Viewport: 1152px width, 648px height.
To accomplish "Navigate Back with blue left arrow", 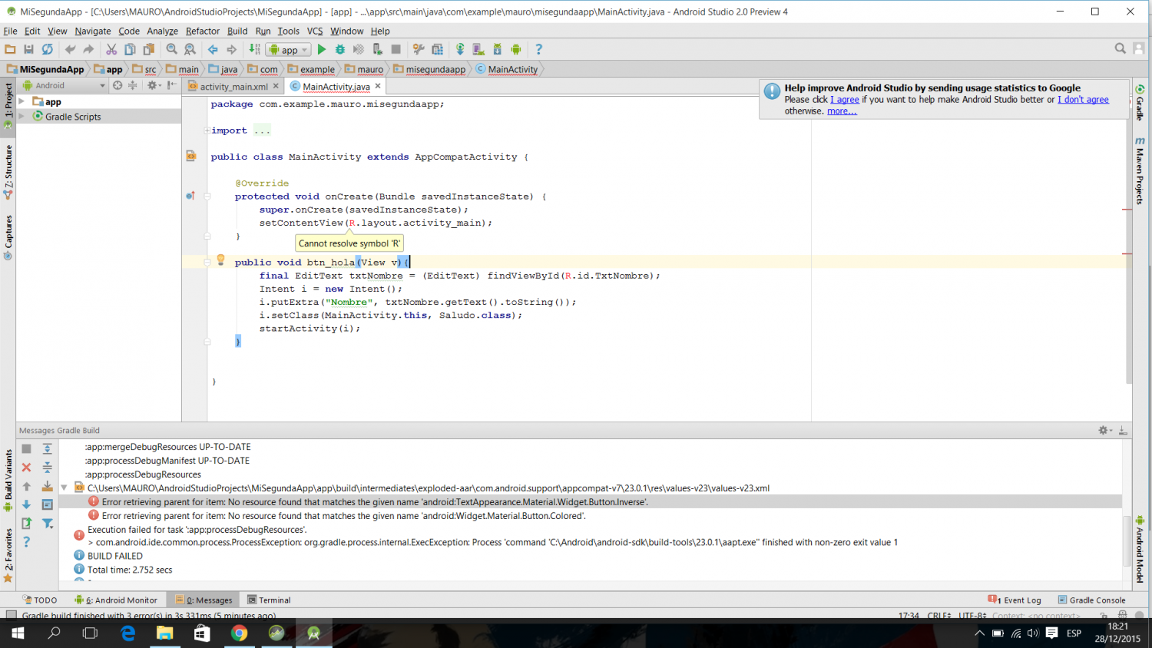I will [x=213, y=49].
